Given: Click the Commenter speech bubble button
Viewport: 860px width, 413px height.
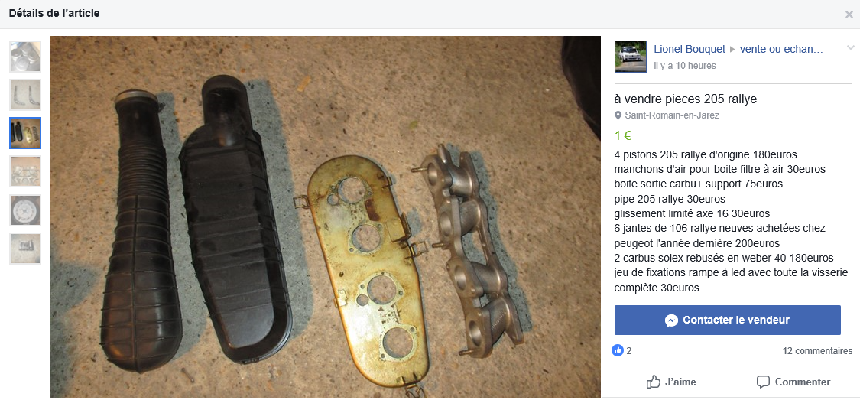Looking at the screenshot, I should (793, 382).
